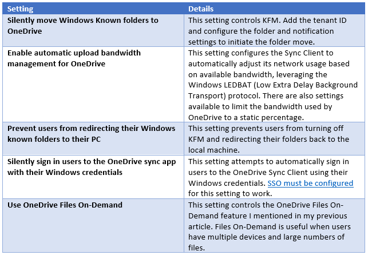
Task: Click details text mentioning Windows LEDBAT protocol
Action: [273, 85]
